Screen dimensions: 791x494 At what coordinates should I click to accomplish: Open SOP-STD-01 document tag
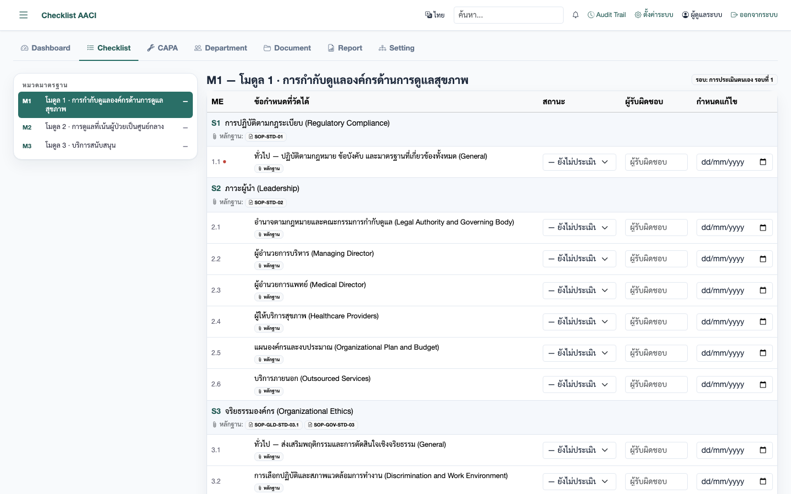[266, 137]
